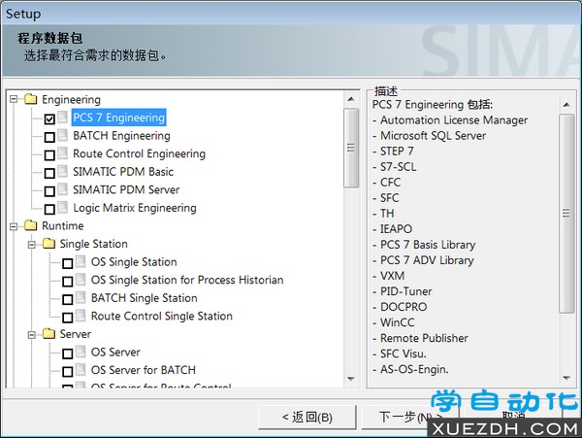582x438 pixels.
Task: Select the SIMATIC PDM Basic label
Action: coord(123,172)
